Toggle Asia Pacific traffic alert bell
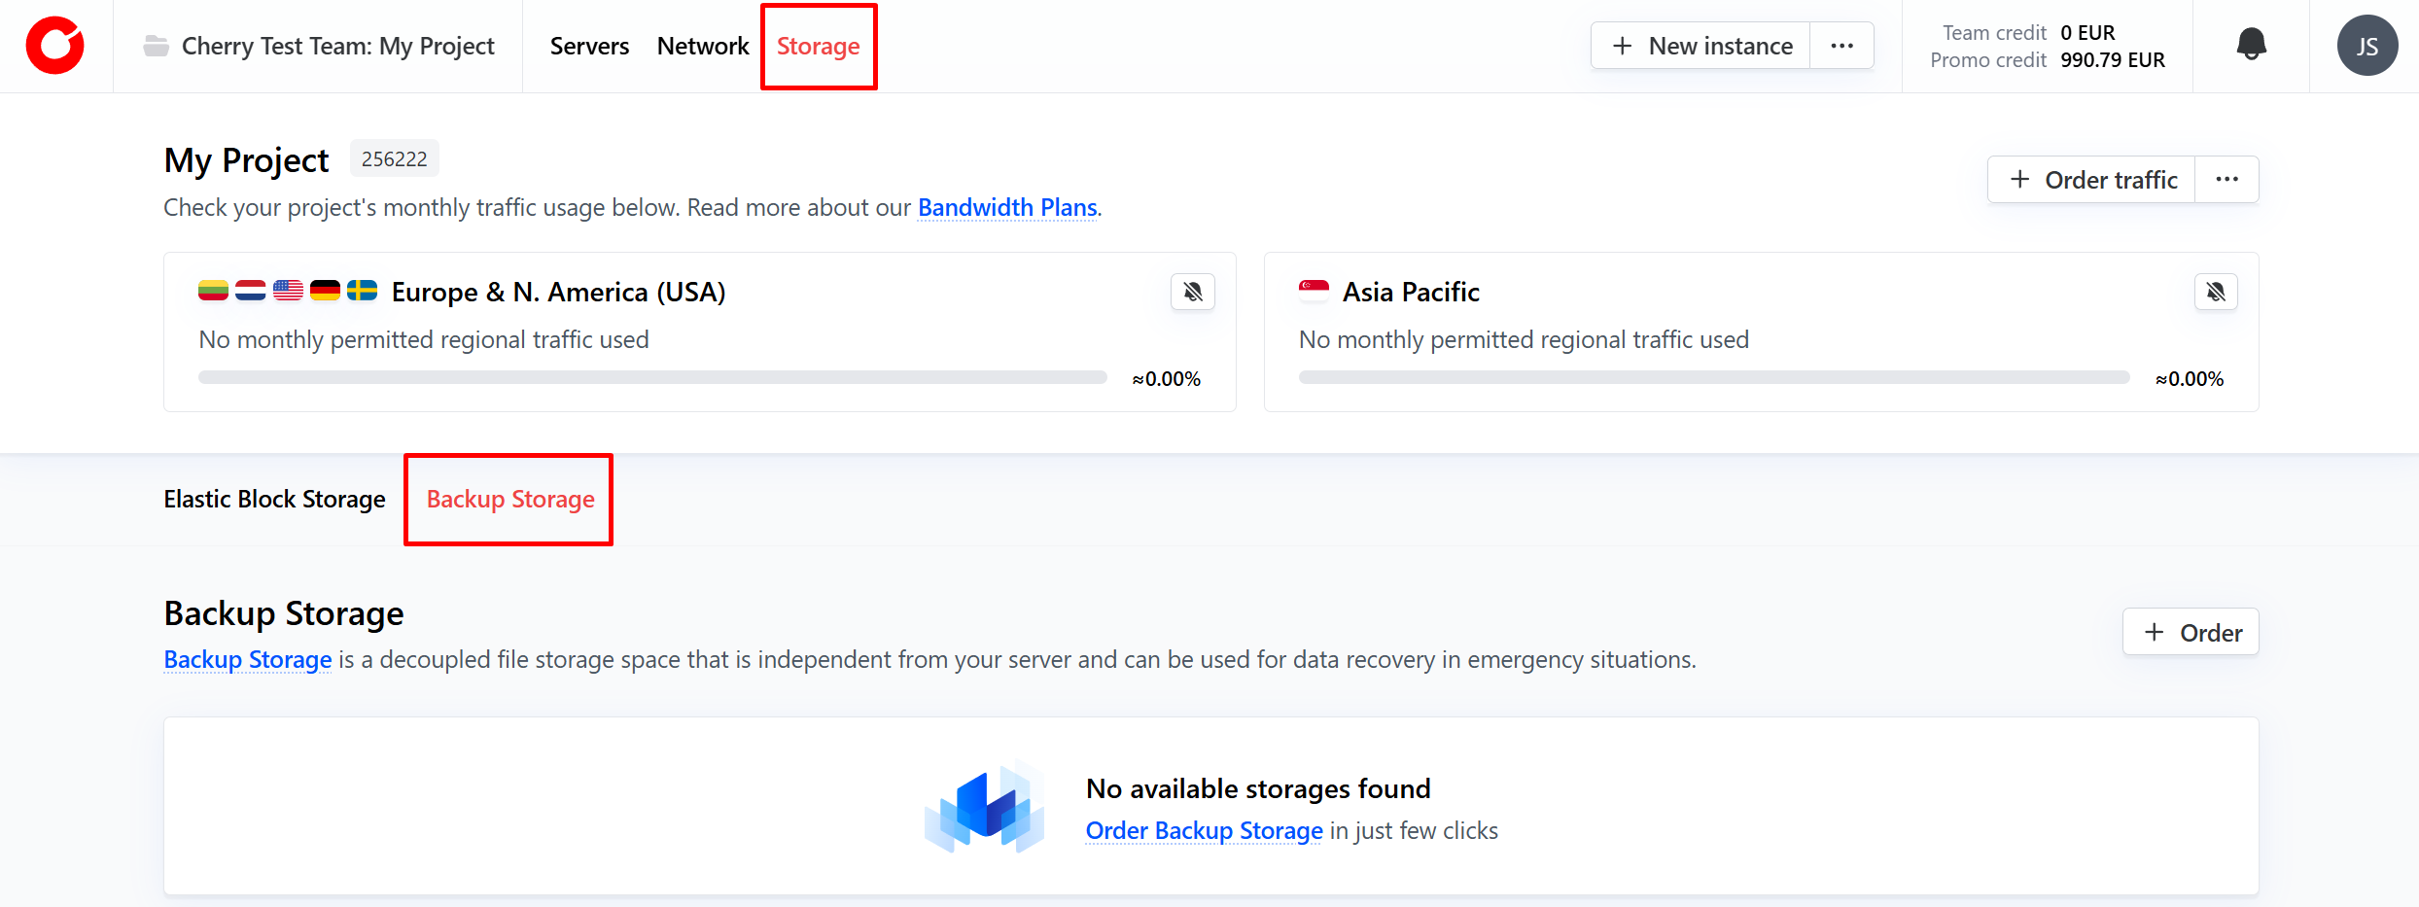 click(x=2216, y=292)
